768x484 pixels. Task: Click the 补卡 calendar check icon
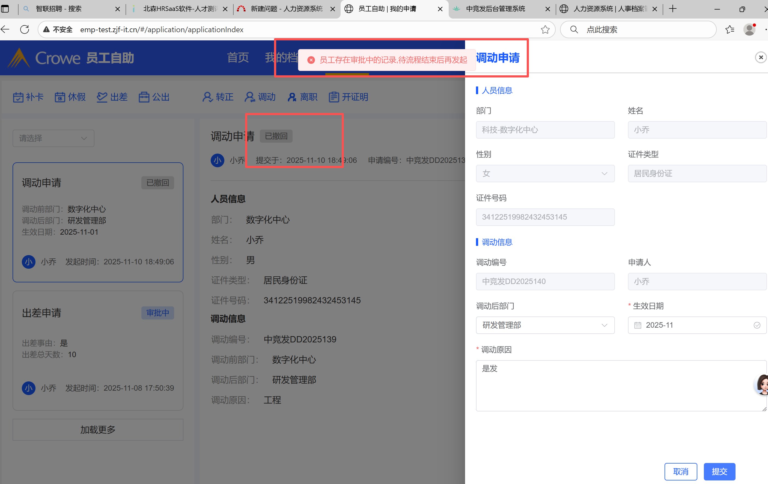(x=18, y=97)
